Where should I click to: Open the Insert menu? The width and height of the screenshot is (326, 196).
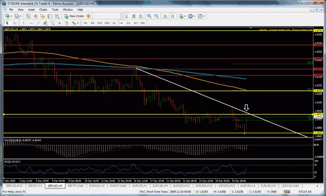31,9
